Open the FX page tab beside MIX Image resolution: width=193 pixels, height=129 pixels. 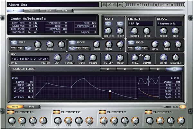pyautogui.click(x=32, y=107)
